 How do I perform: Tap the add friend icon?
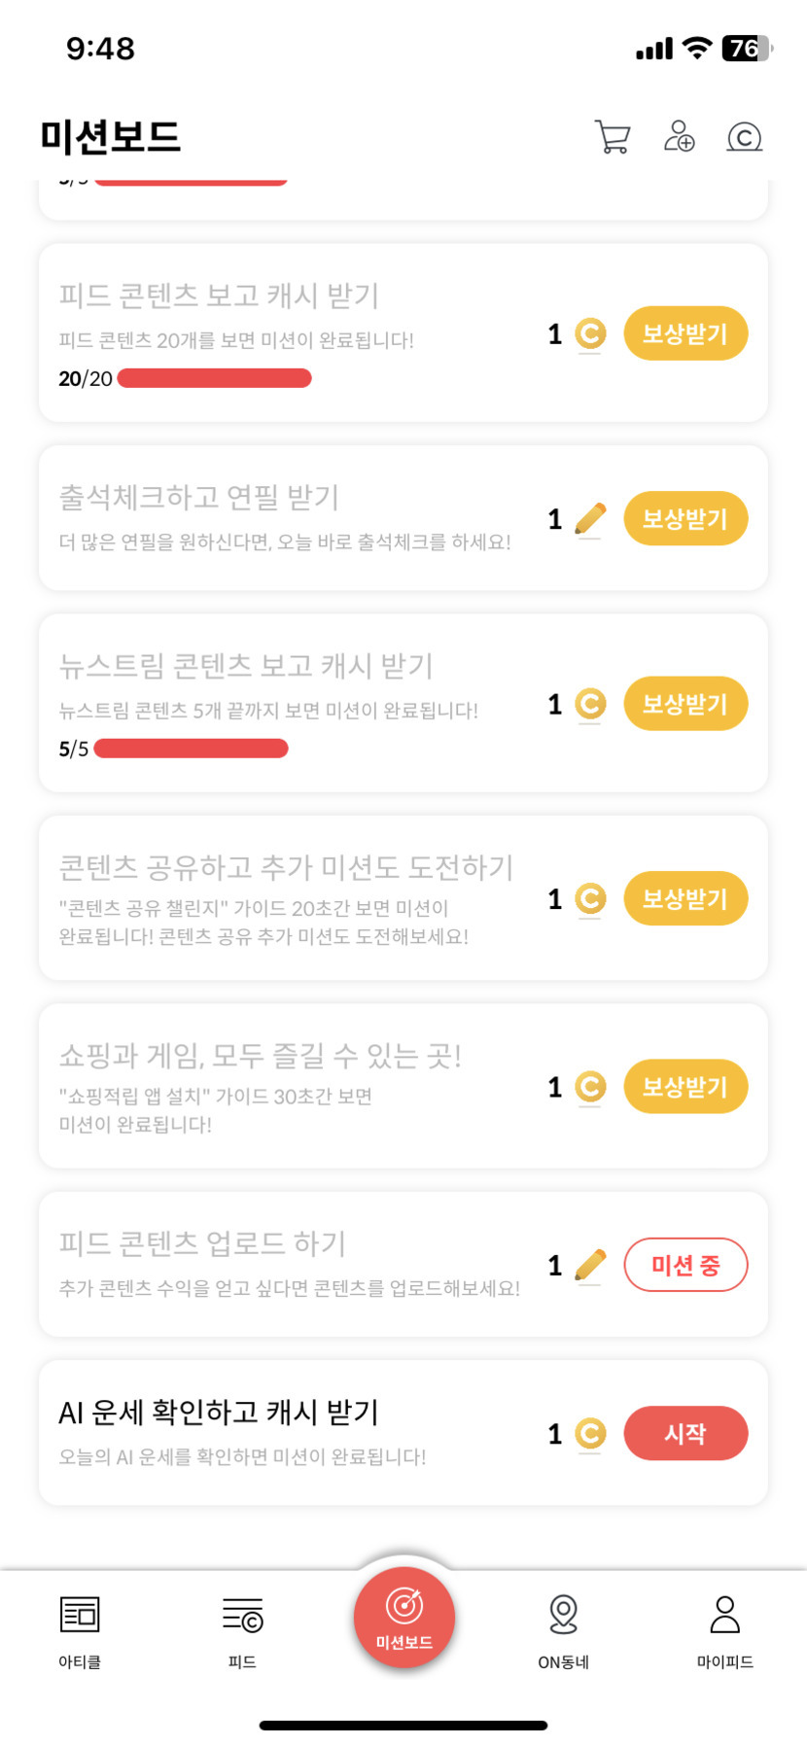point(679,137)
